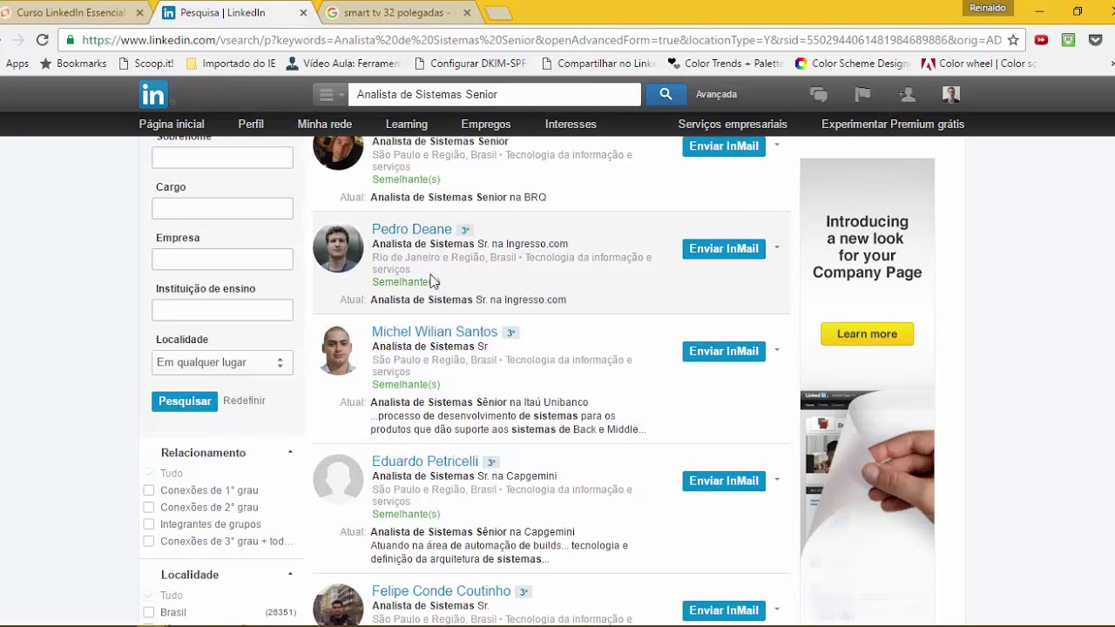
Task: Open Michel Wilian Santos' profile photo
Action: (338, 350)
